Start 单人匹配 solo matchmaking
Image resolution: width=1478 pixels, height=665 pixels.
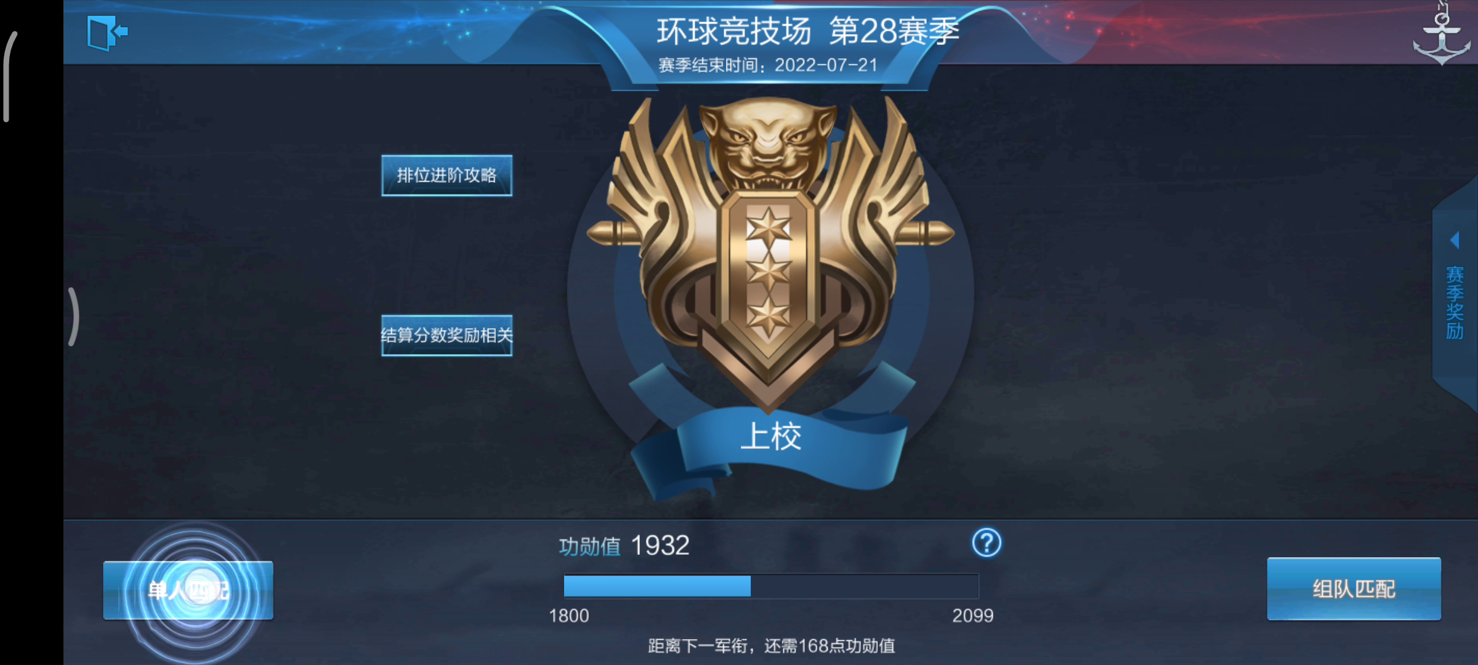point(188,590)
